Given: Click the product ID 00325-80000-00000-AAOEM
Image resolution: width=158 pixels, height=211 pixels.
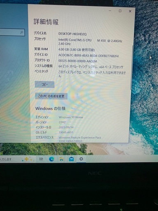Looking at the screenshot, I should coord(78,61).
